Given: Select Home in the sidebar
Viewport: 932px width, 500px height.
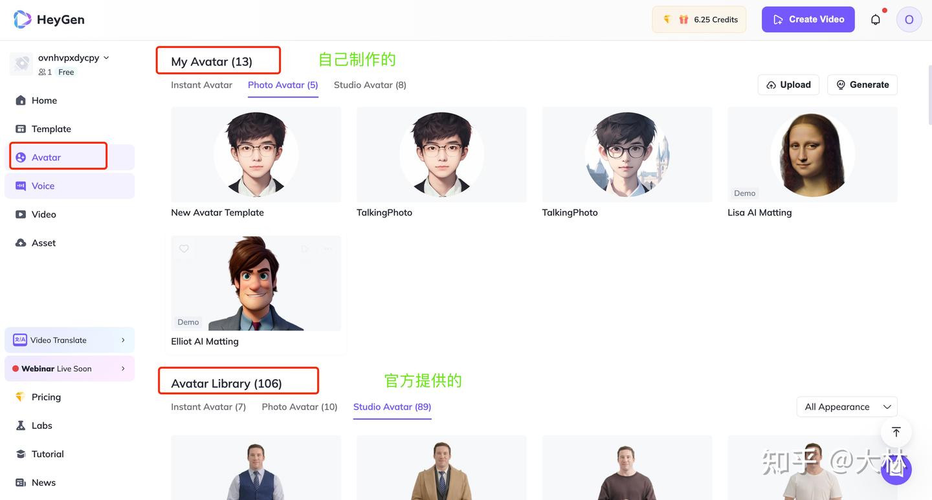Looking at the screenshot, I should (x=43, y=100).
